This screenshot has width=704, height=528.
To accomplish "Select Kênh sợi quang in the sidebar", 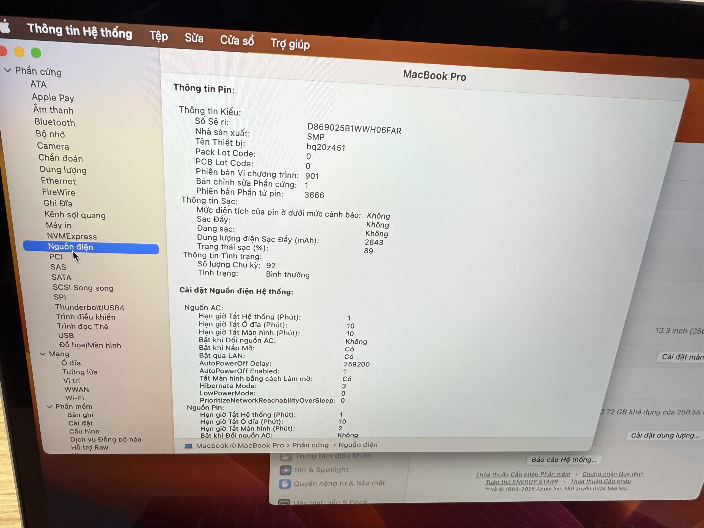I will (x=75, y=215).
